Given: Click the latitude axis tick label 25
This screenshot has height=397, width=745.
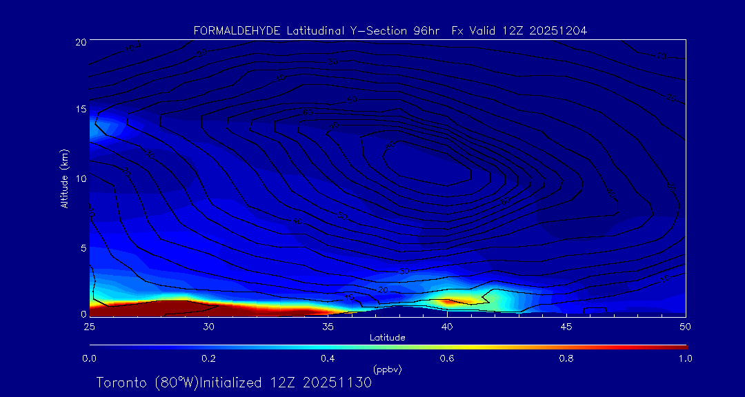Looking at the screenshot, I should (x=88, y=327).
